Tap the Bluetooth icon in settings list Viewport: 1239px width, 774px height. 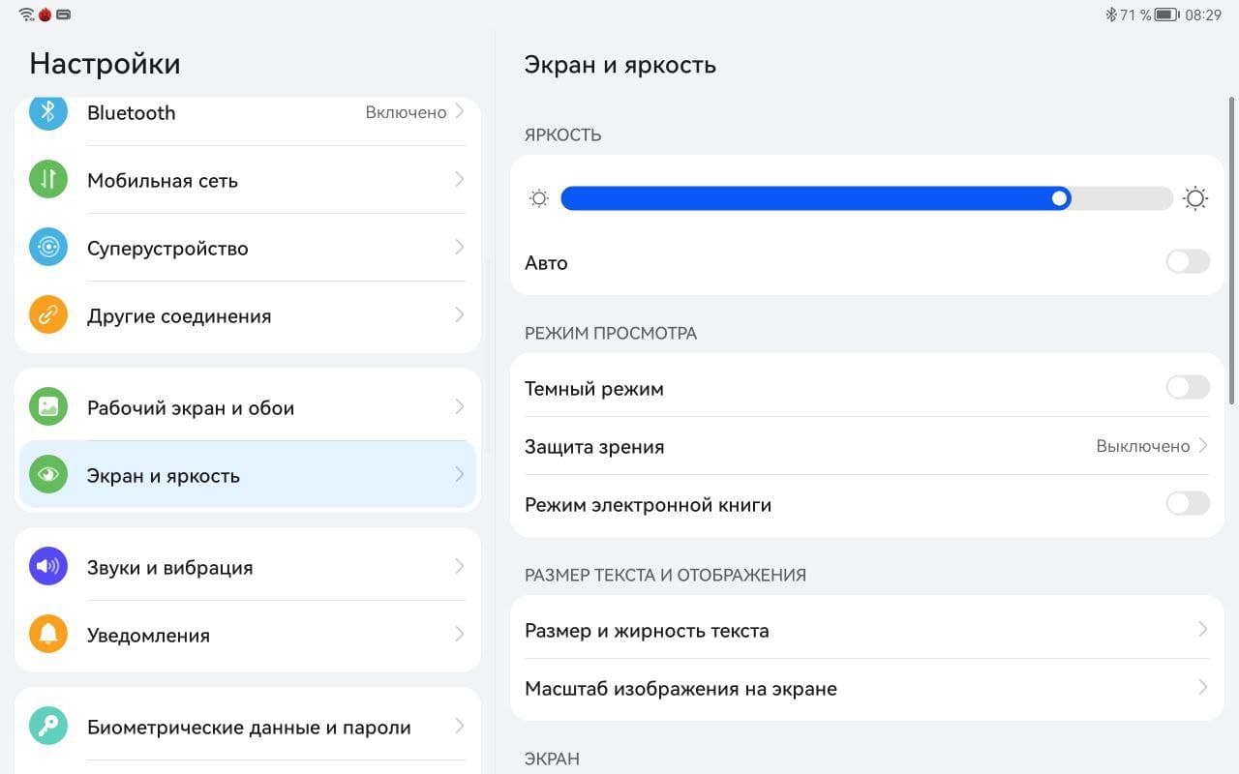48,112
